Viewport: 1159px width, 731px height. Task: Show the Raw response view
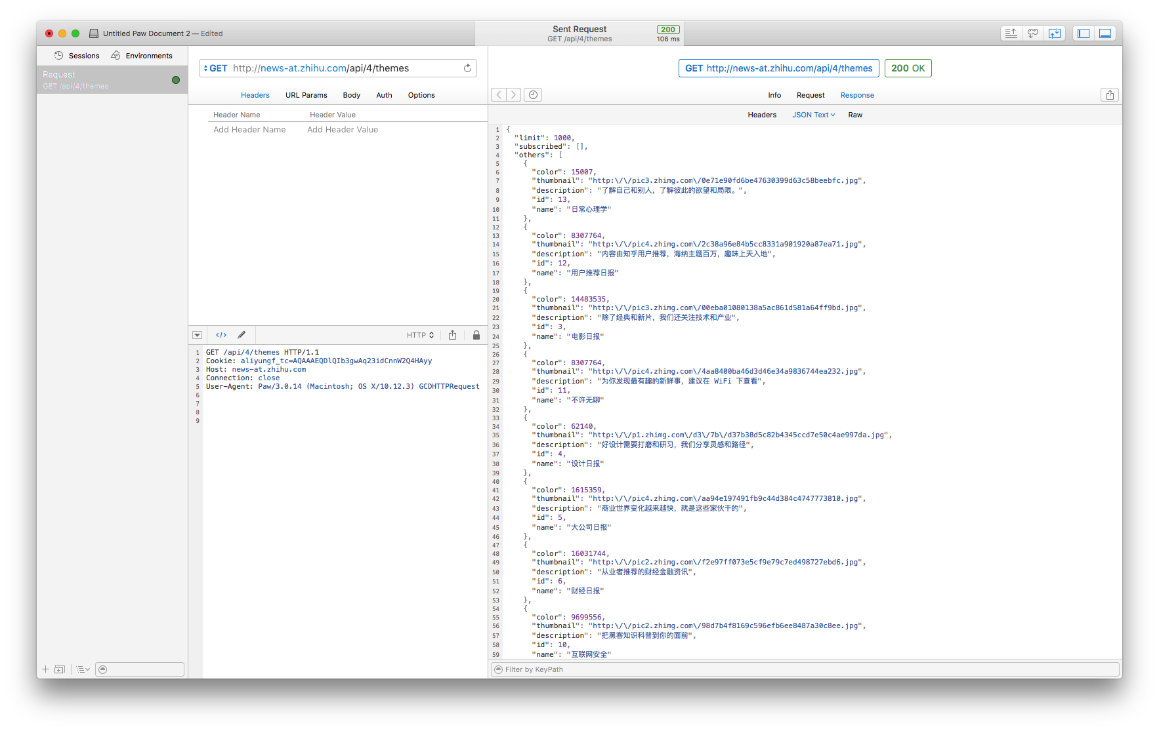point(855,115)
